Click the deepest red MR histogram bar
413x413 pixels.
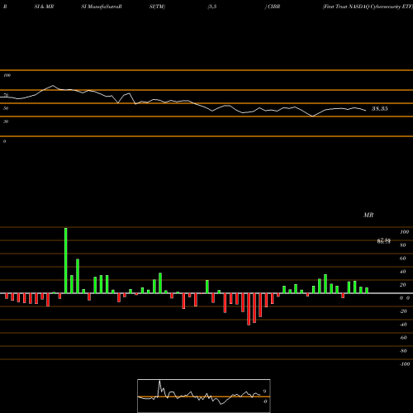pyautogui.click(x=249, y=309)
